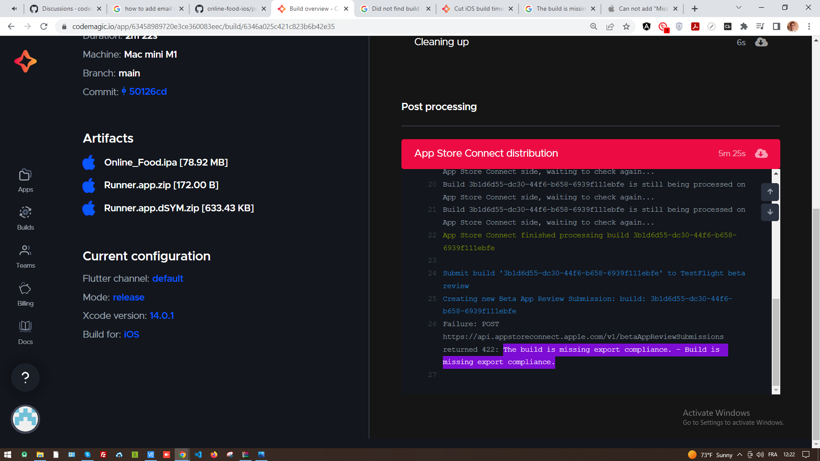Screen dimensions: 820x461
Task: Download Runner.app.zip artifact
Action: point(161,185)
